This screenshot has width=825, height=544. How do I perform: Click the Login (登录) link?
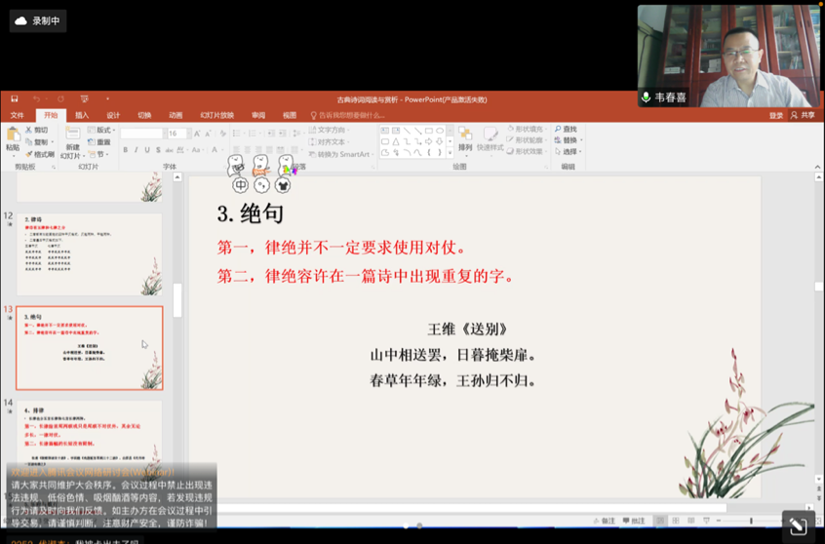click(x=775, y=115)
